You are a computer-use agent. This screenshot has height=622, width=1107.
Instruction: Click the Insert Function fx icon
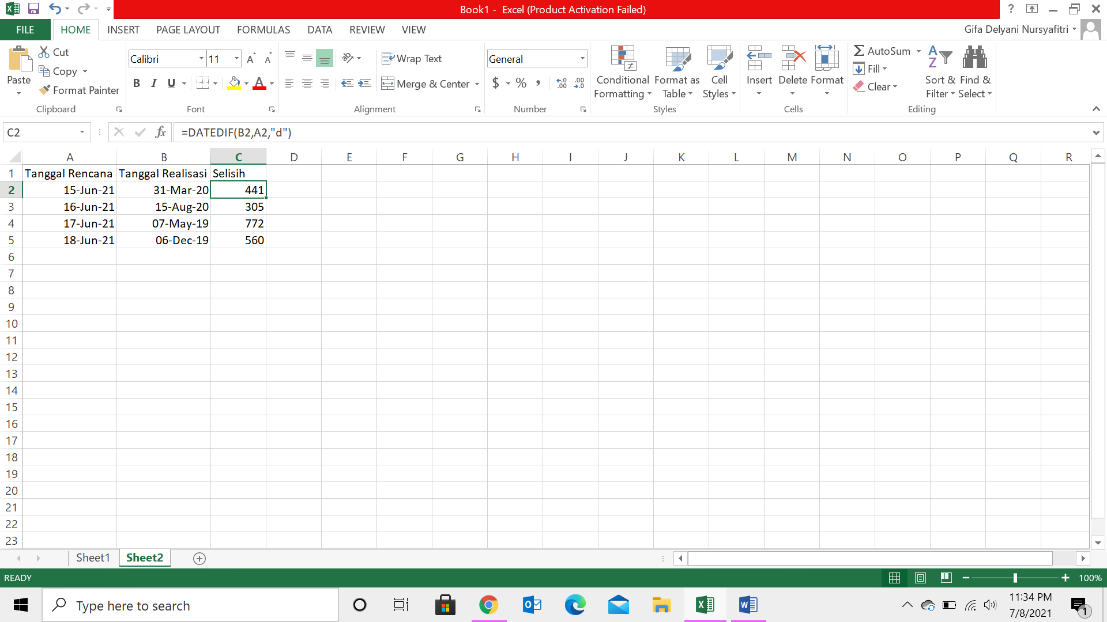(x=160, y=132)
